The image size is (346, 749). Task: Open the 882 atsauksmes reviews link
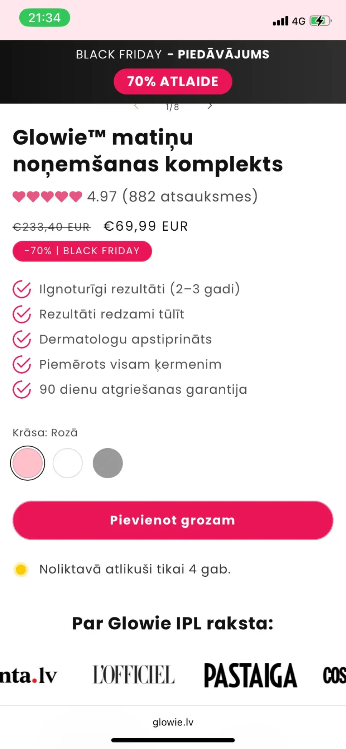pyautogui.click(x=190, y=196)
